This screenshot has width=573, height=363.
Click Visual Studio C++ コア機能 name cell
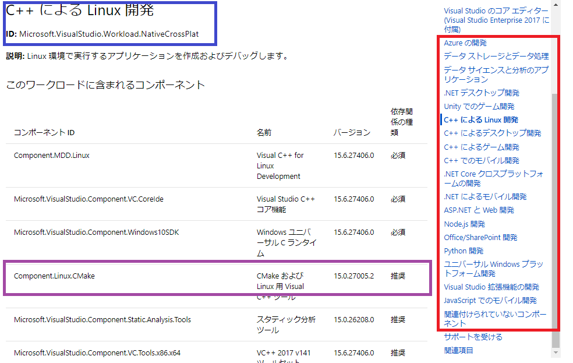click(286, 205)
